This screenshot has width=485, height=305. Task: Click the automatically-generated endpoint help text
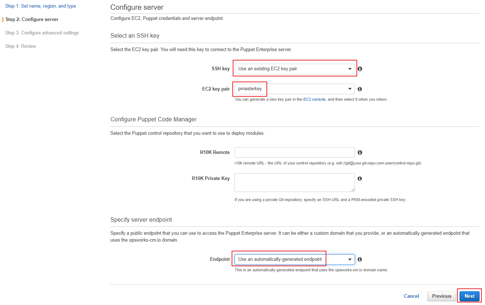(x=311, y=270)
